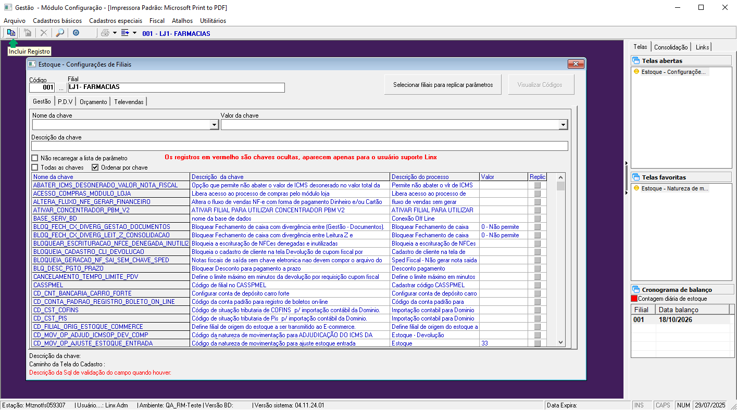Click the 'Descrição da chave' input field
The width and height of the screenshot is (737, 410).
tap(299, 146)
